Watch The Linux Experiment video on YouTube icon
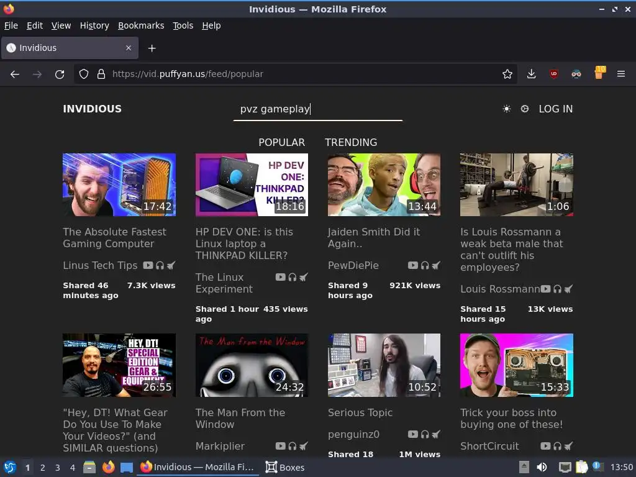This screenshot has height=477, width=636. [x=280, y=277]
